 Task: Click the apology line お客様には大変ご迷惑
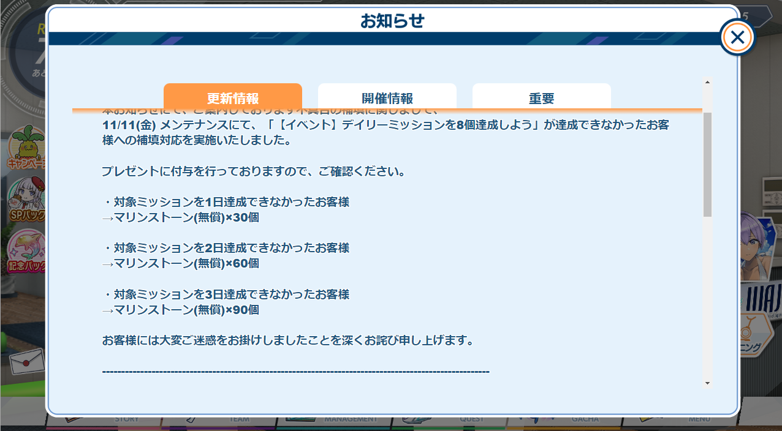coord(288,340)
